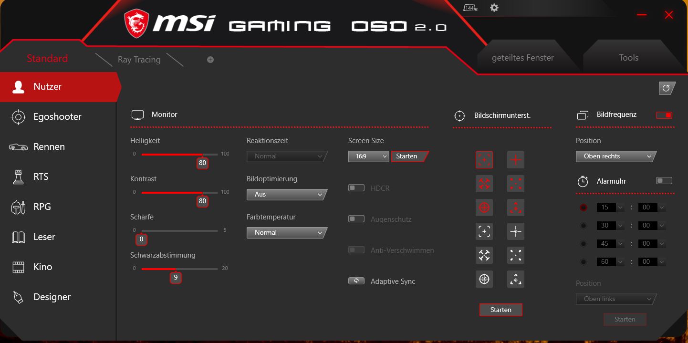Enable the Adaptive Sync toggle
688x343 pixels.
[356, 281]
